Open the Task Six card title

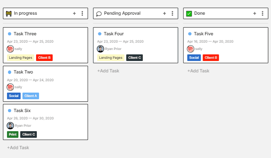[x=22, y=110]
